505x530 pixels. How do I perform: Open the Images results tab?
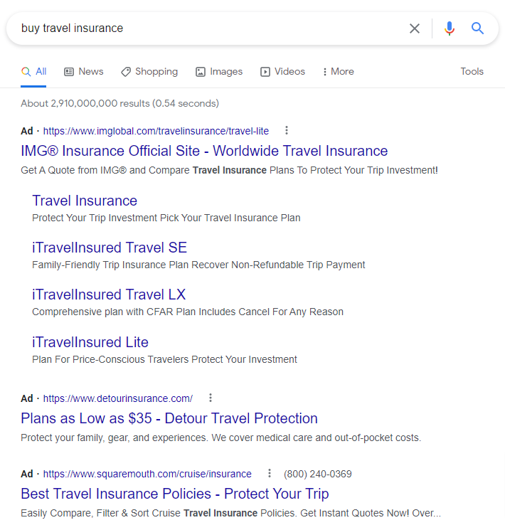click(x=219, y=72)
